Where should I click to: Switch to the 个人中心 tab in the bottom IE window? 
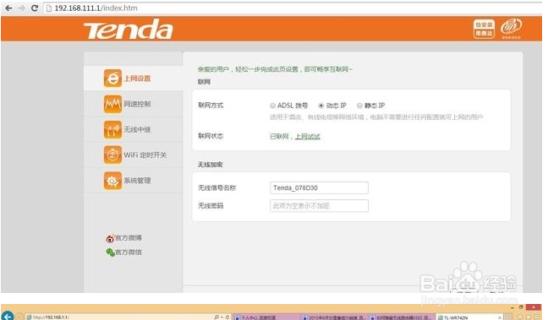[266, 317]
